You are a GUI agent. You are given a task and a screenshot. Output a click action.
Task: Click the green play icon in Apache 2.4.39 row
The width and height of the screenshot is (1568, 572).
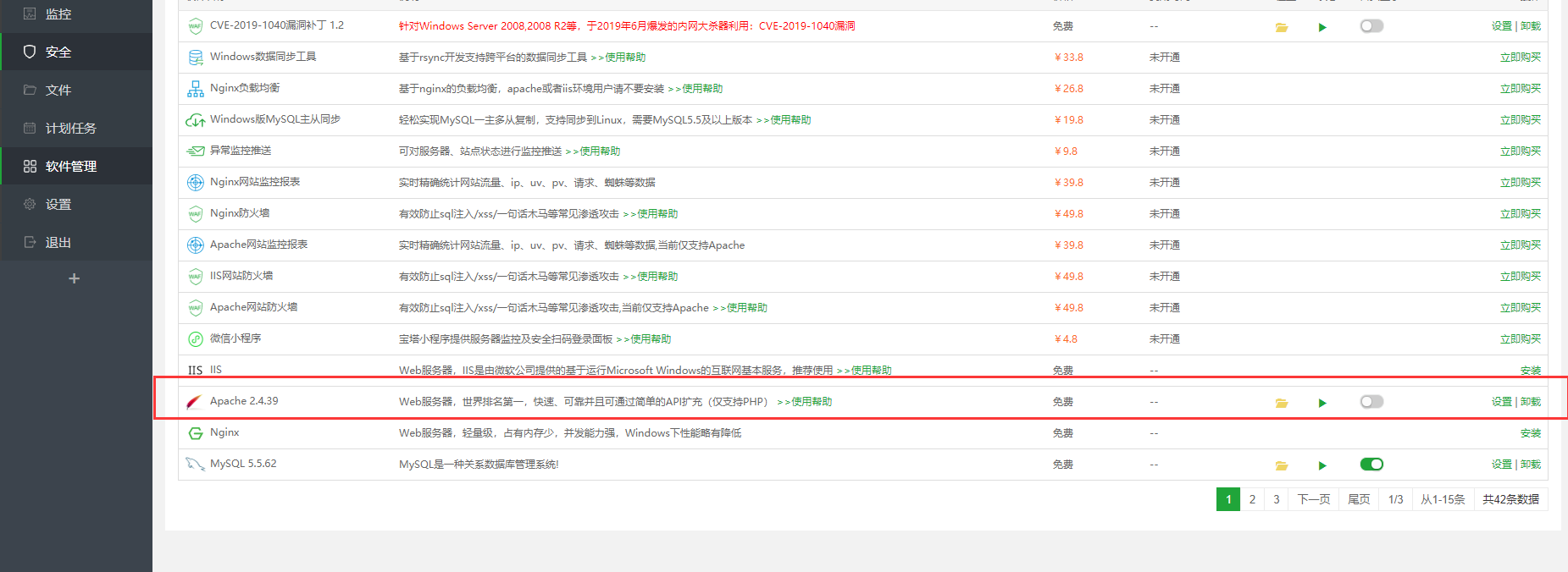[x=1322, y=403]
